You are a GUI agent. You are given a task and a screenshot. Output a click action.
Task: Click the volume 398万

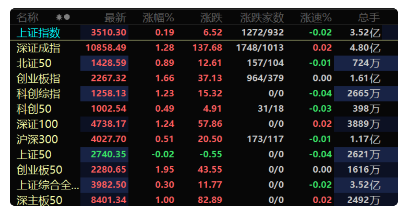[x=366, y=109]
